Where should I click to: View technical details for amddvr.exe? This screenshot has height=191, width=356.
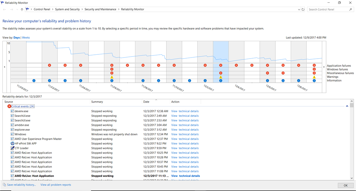185,125
